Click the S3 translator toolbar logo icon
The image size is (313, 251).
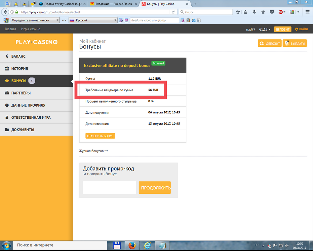[6, 20]
